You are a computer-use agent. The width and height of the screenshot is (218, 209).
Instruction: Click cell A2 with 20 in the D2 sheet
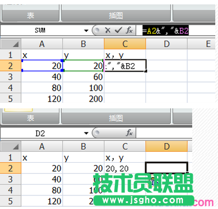point(42,168)
